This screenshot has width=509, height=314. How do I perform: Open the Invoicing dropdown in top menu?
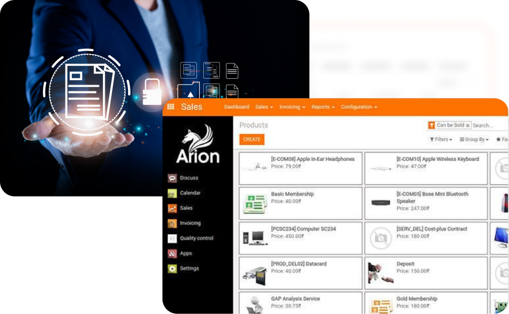pyautogui.click(x=292, y=107)
